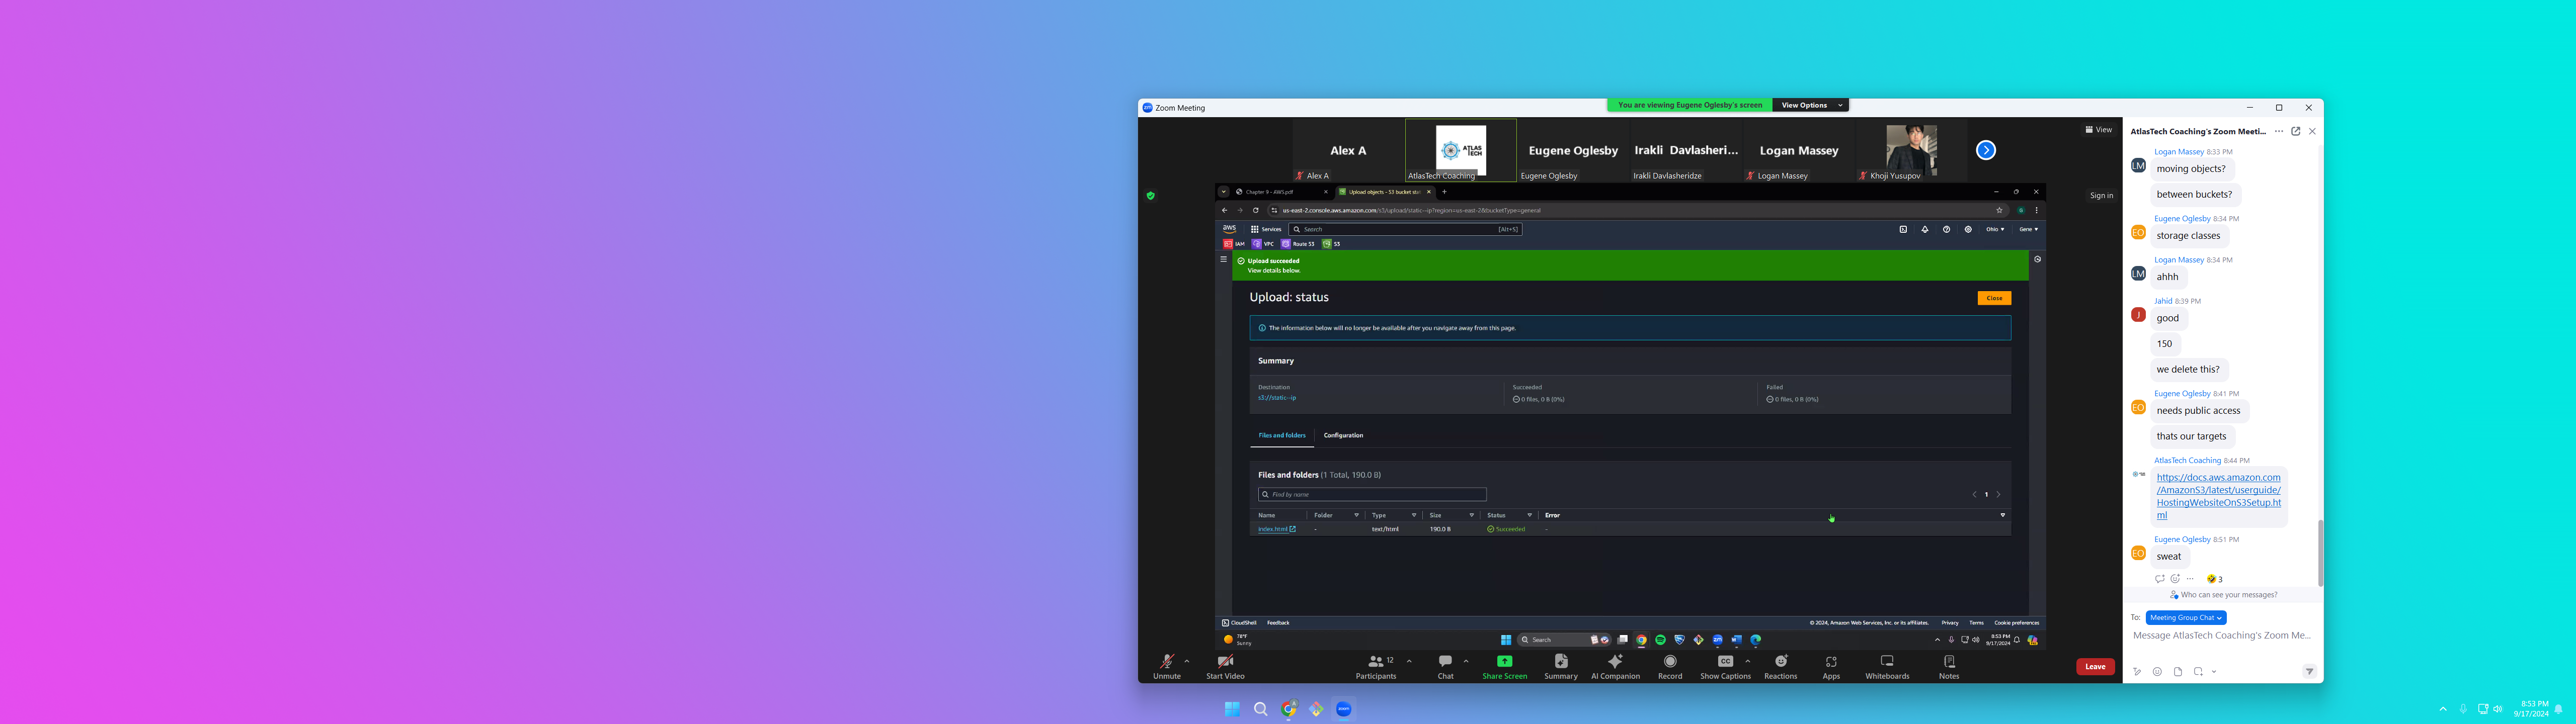Open Notes in the meeting toolbar
Screen dimensions: 2576x724
point(1949,662)
